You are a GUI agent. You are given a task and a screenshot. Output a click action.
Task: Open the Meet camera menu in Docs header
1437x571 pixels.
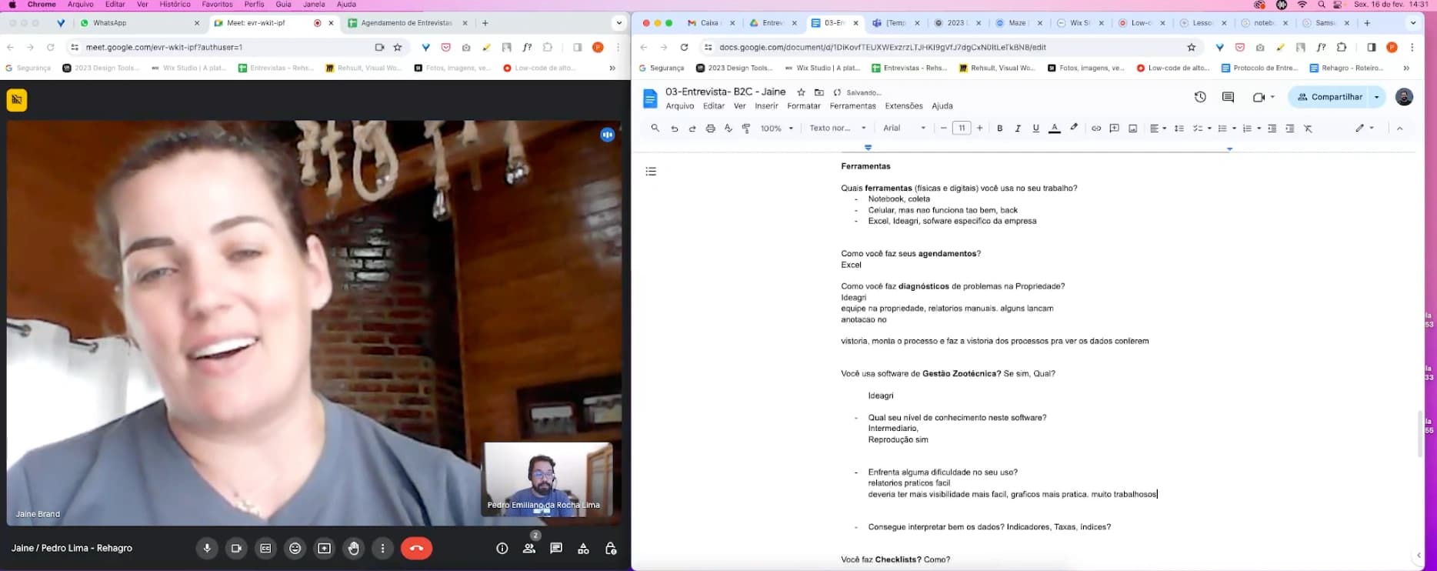click(1263, 97)
